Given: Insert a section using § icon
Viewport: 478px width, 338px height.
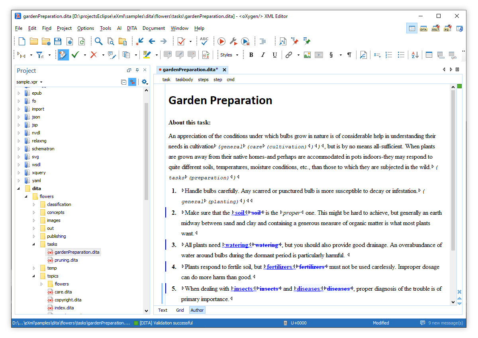Looking at the screenshot, I should pos(331,55).
